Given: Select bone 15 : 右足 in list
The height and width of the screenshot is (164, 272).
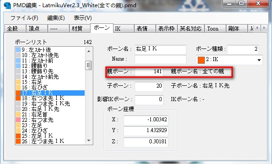Looking at the screenshot, I should point(50,82).
